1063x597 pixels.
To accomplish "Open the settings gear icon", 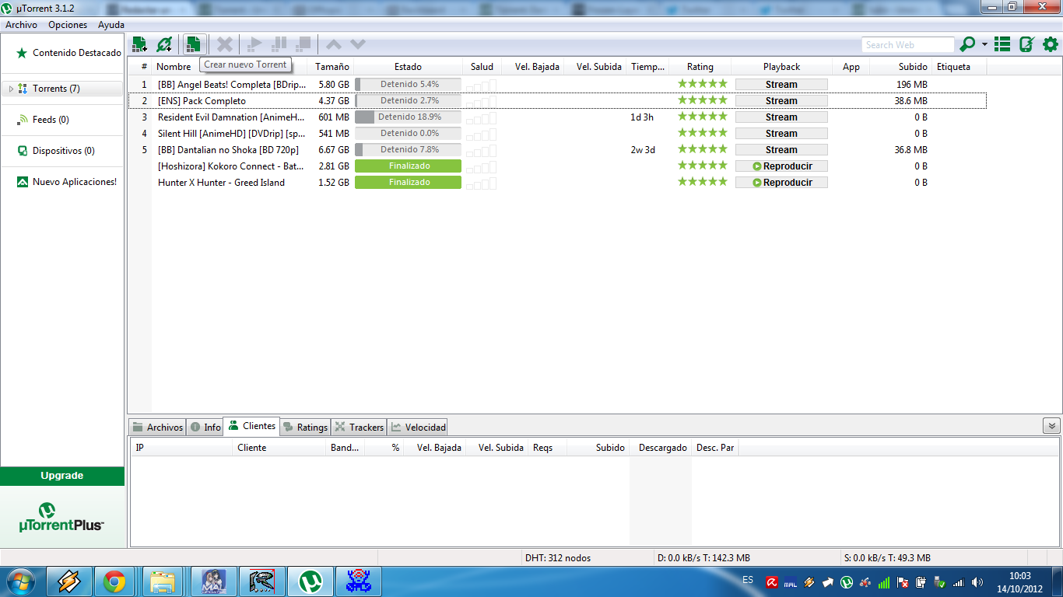I will point(1049,44).
